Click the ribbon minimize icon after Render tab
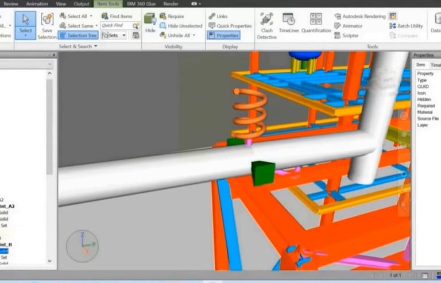 (x=194, y=4)
